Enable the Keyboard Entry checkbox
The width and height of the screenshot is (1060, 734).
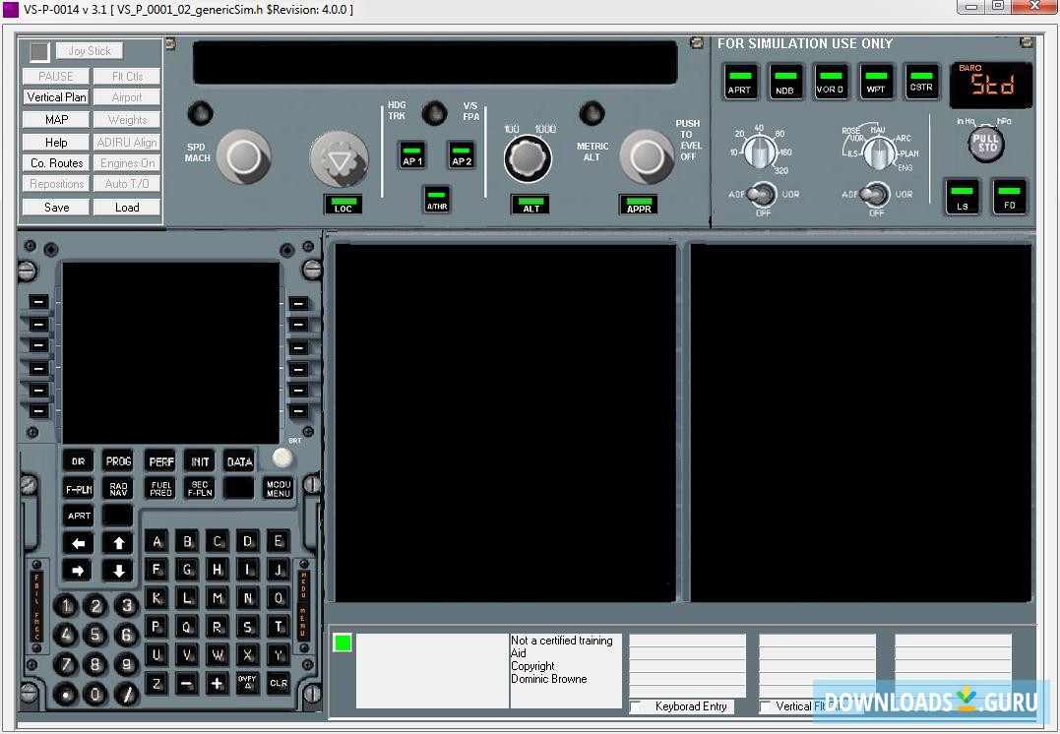[x=636, y=706]
